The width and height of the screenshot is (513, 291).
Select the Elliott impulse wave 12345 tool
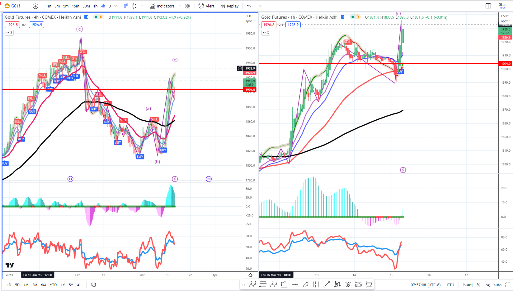point(252,284)
